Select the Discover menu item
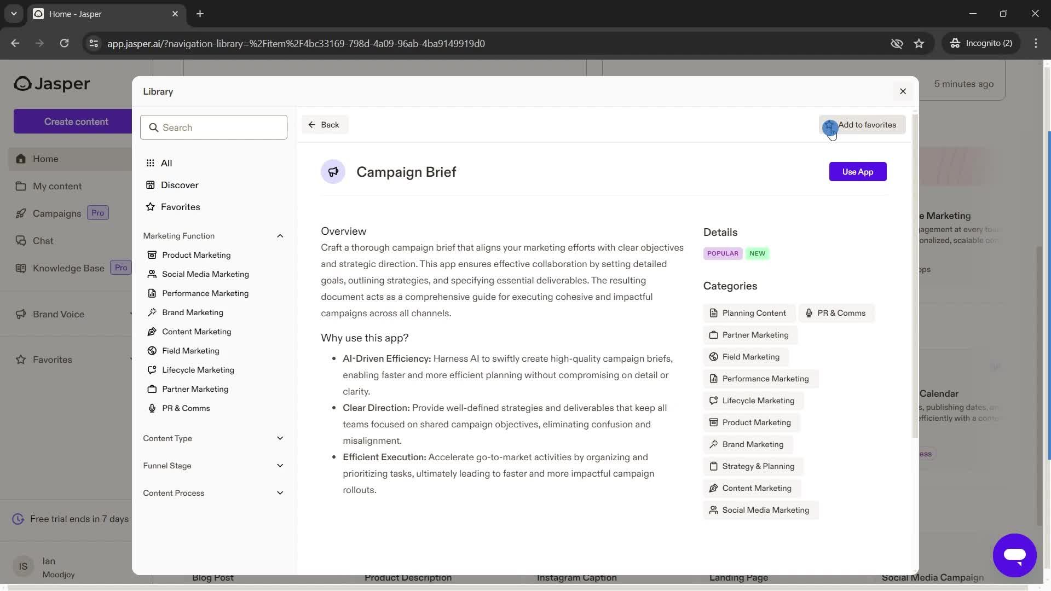 (180, 186)
